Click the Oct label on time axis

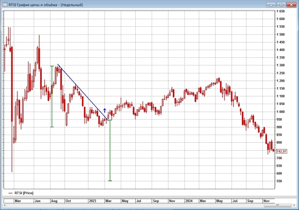point(68,201)
